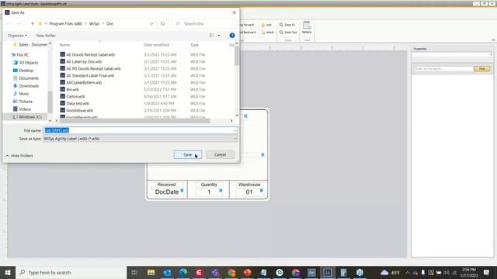Save the label file
Image resolution: width=497 pixels, height=279 pixels.
[x=188, y=155]
